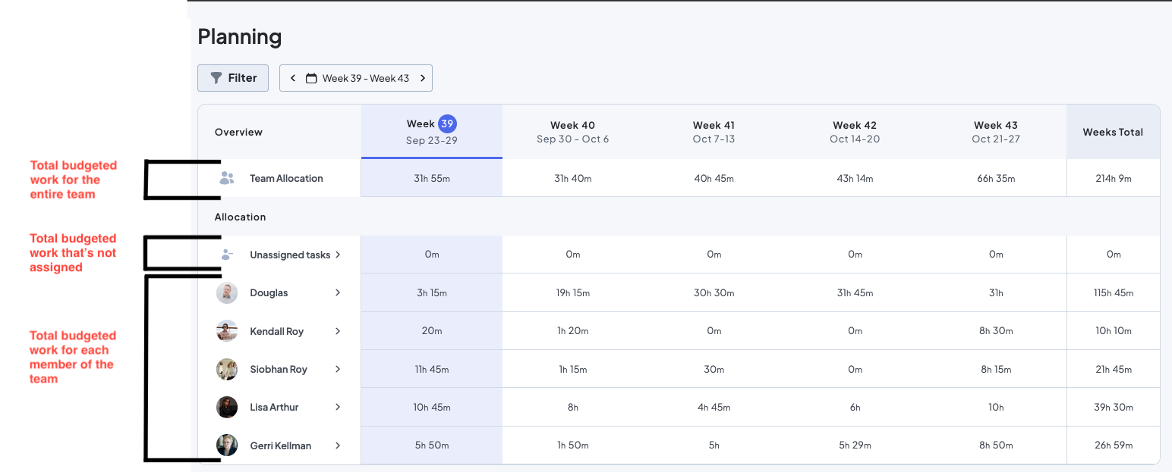
Task: Click the Unassigned tasks label
Action: click(290, 255)
